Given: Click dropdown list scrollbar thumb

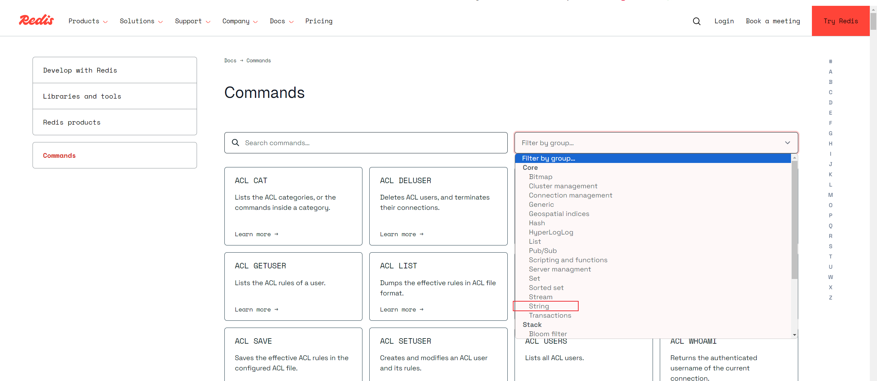Looking at the screenshot, I should tap(794, 220).
